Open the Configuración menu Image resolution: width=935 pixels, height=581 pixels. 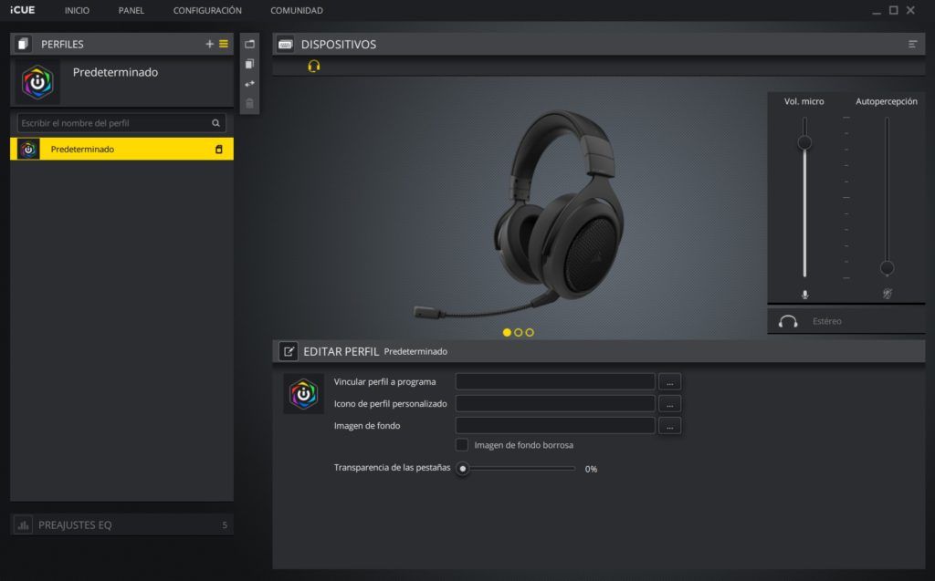(207, 10)
